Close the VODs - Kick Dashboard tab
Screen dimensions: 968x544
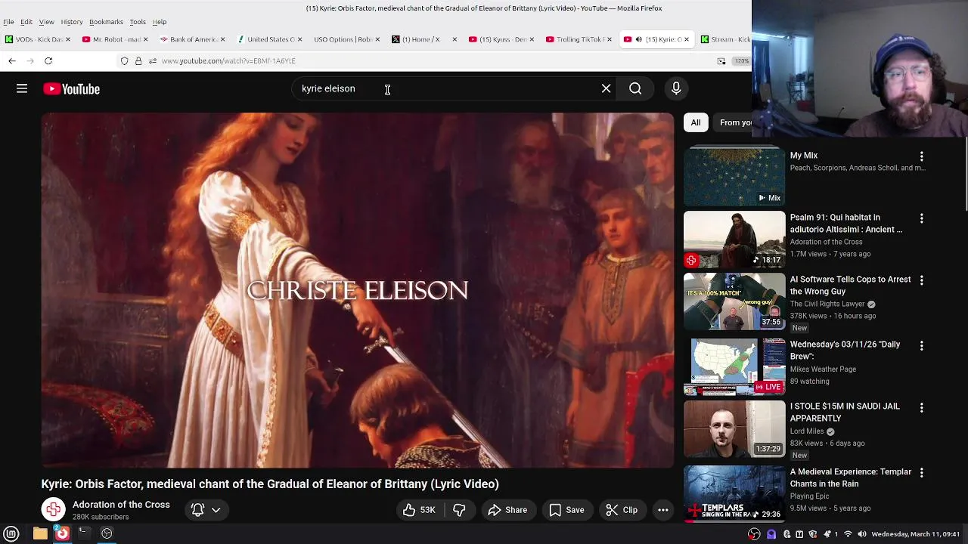[x=68, y=39]
